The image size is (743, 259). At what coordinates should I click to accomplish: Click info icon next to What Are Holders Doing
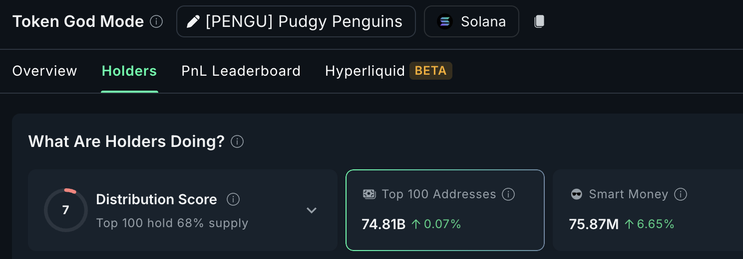pos(237,142)
